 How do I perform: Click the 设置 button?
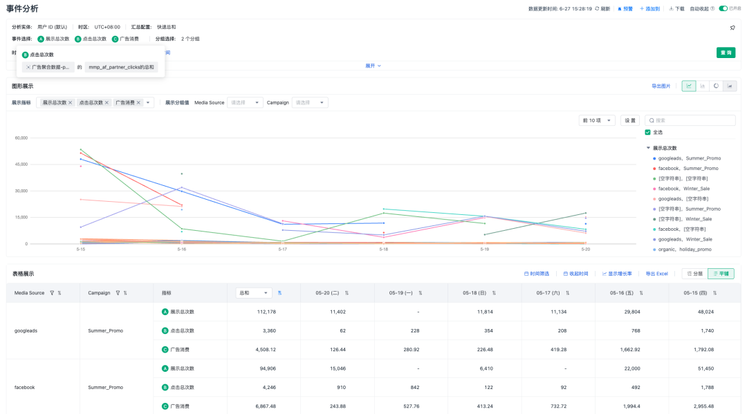630,120
